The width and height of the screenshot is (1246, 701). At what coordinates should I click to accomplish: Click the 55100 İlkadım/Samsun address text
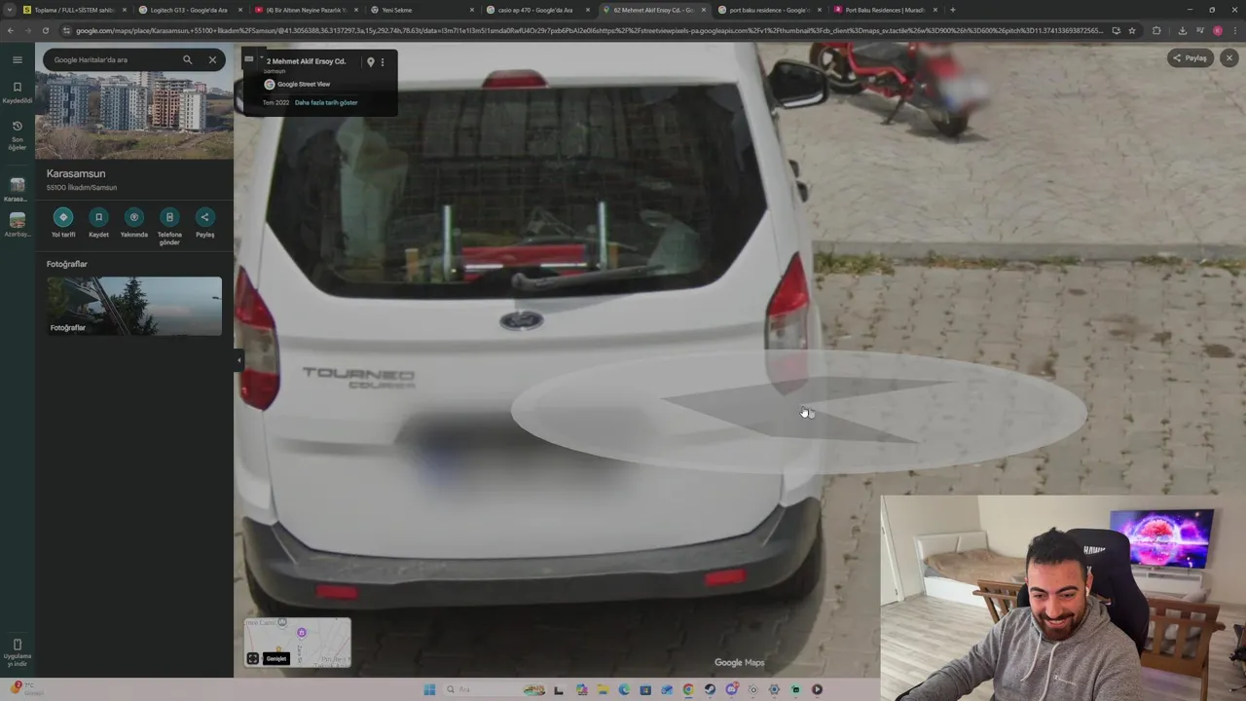click(82, 187)
